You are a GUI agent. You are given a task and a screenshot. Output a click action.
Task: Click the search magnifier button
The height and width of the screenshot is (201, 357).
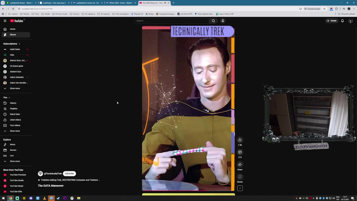click(213, 21)
